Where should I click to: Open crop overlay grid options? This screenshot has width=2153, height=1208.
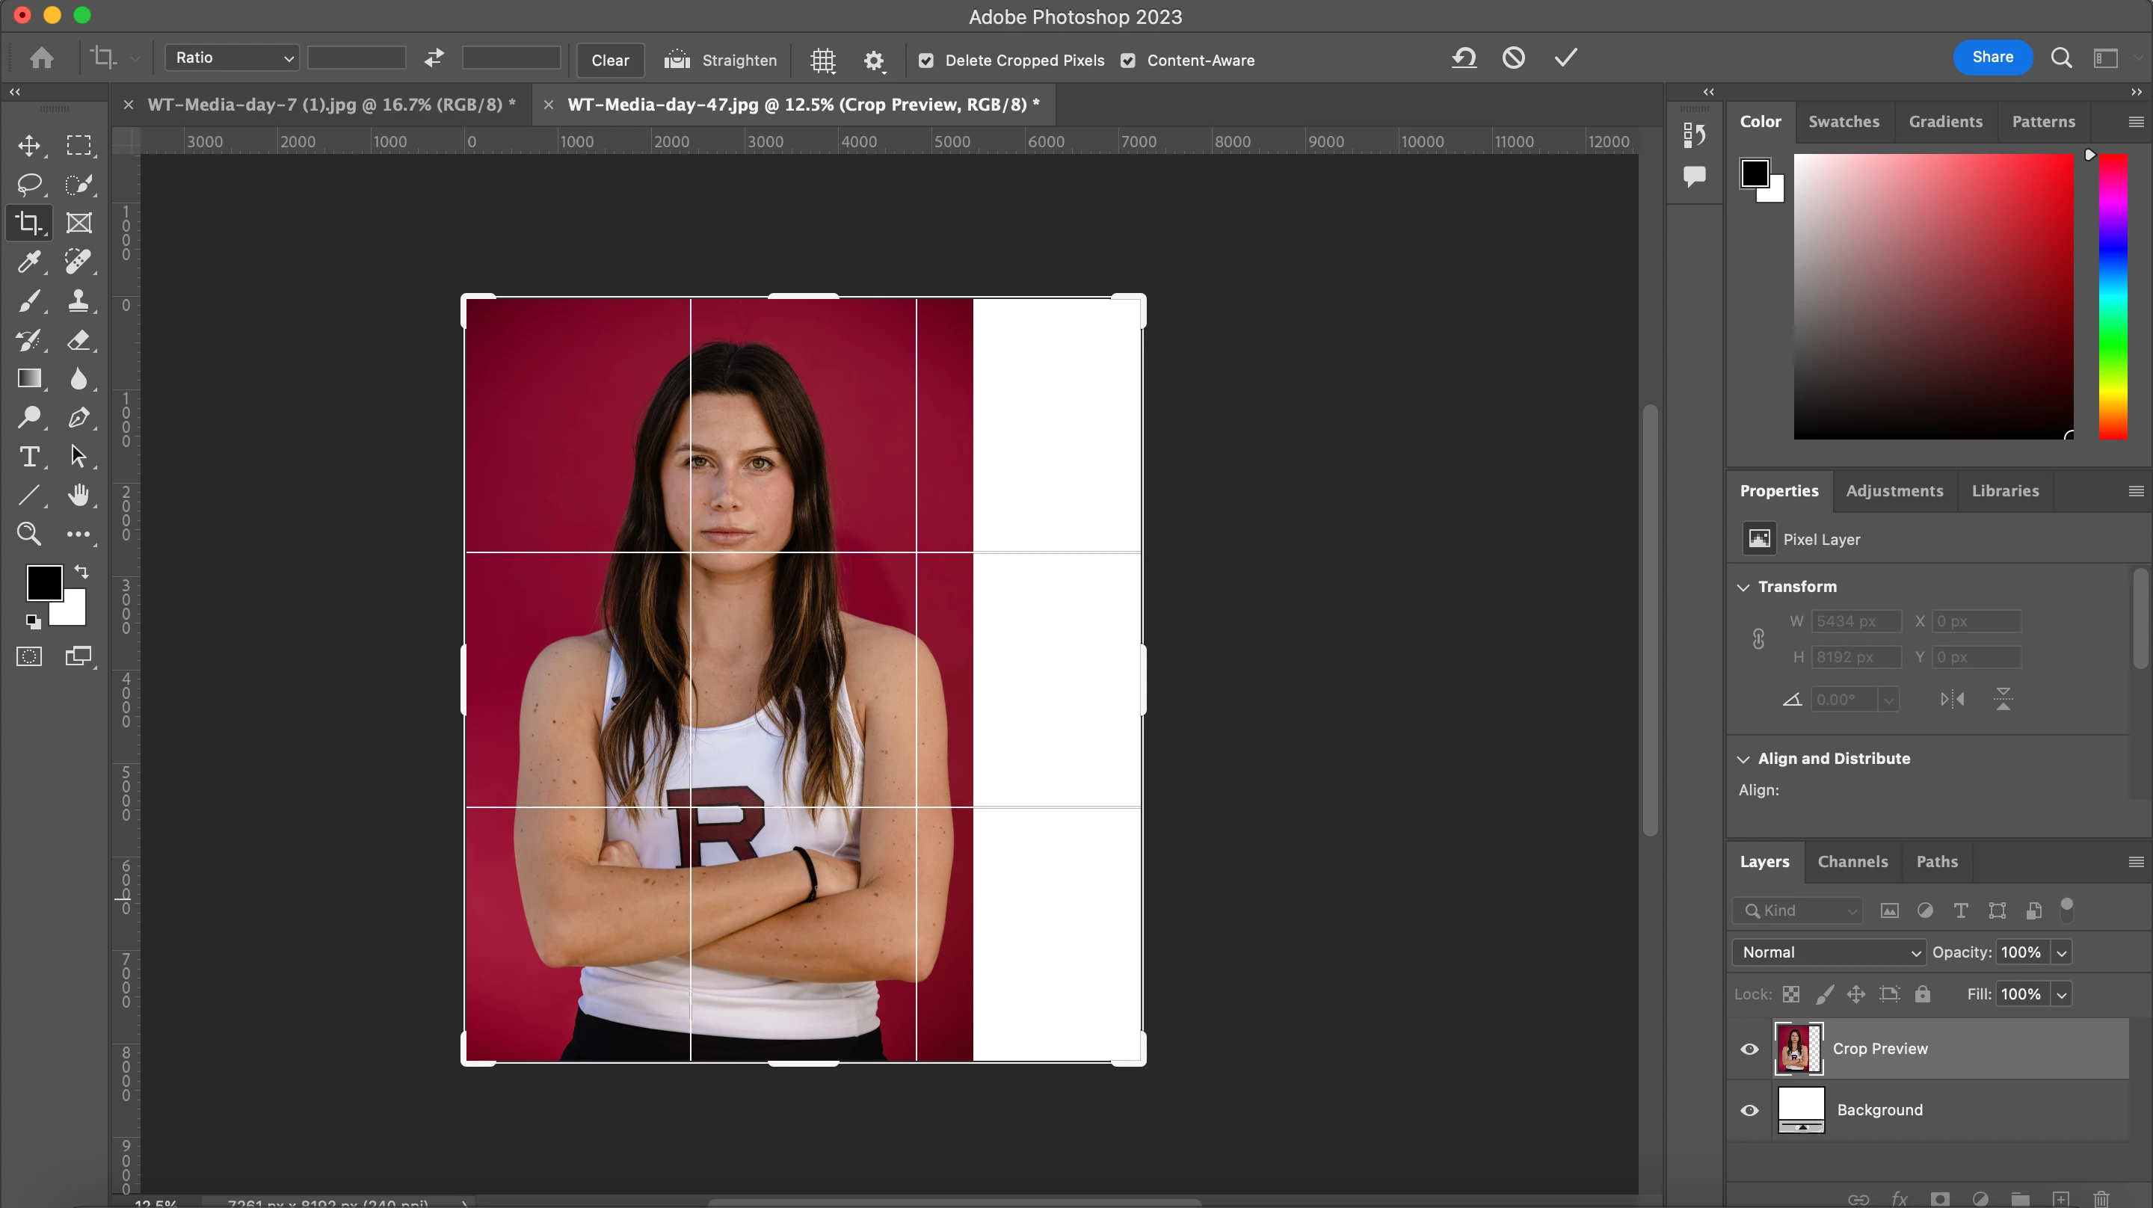click(823, 61)
